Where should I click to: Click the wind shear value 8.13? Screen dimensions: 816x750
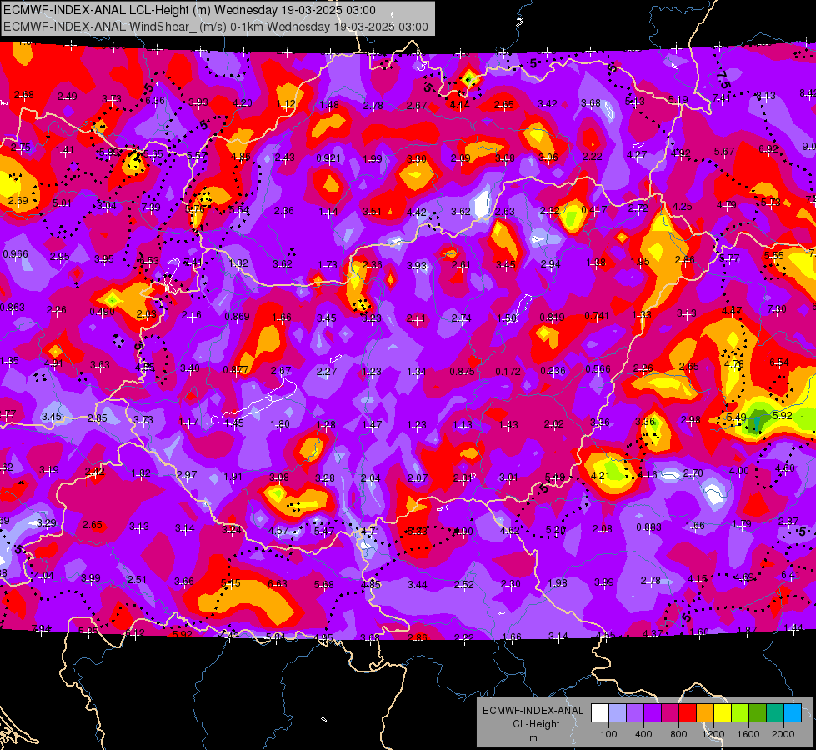pyautogui.click(x=765, y=95)
